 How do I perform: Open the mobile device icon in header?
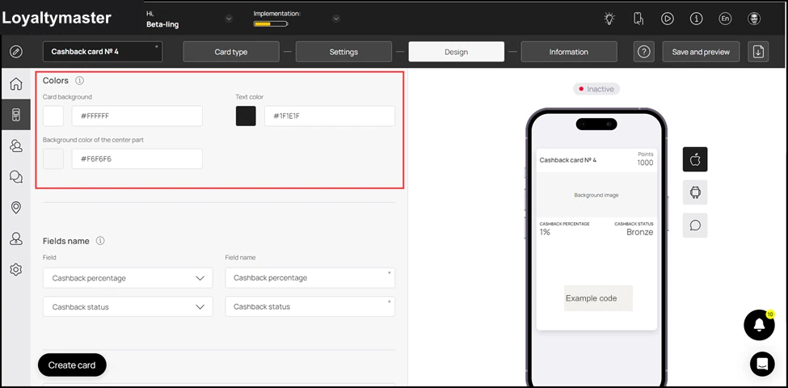pos(638,19)
